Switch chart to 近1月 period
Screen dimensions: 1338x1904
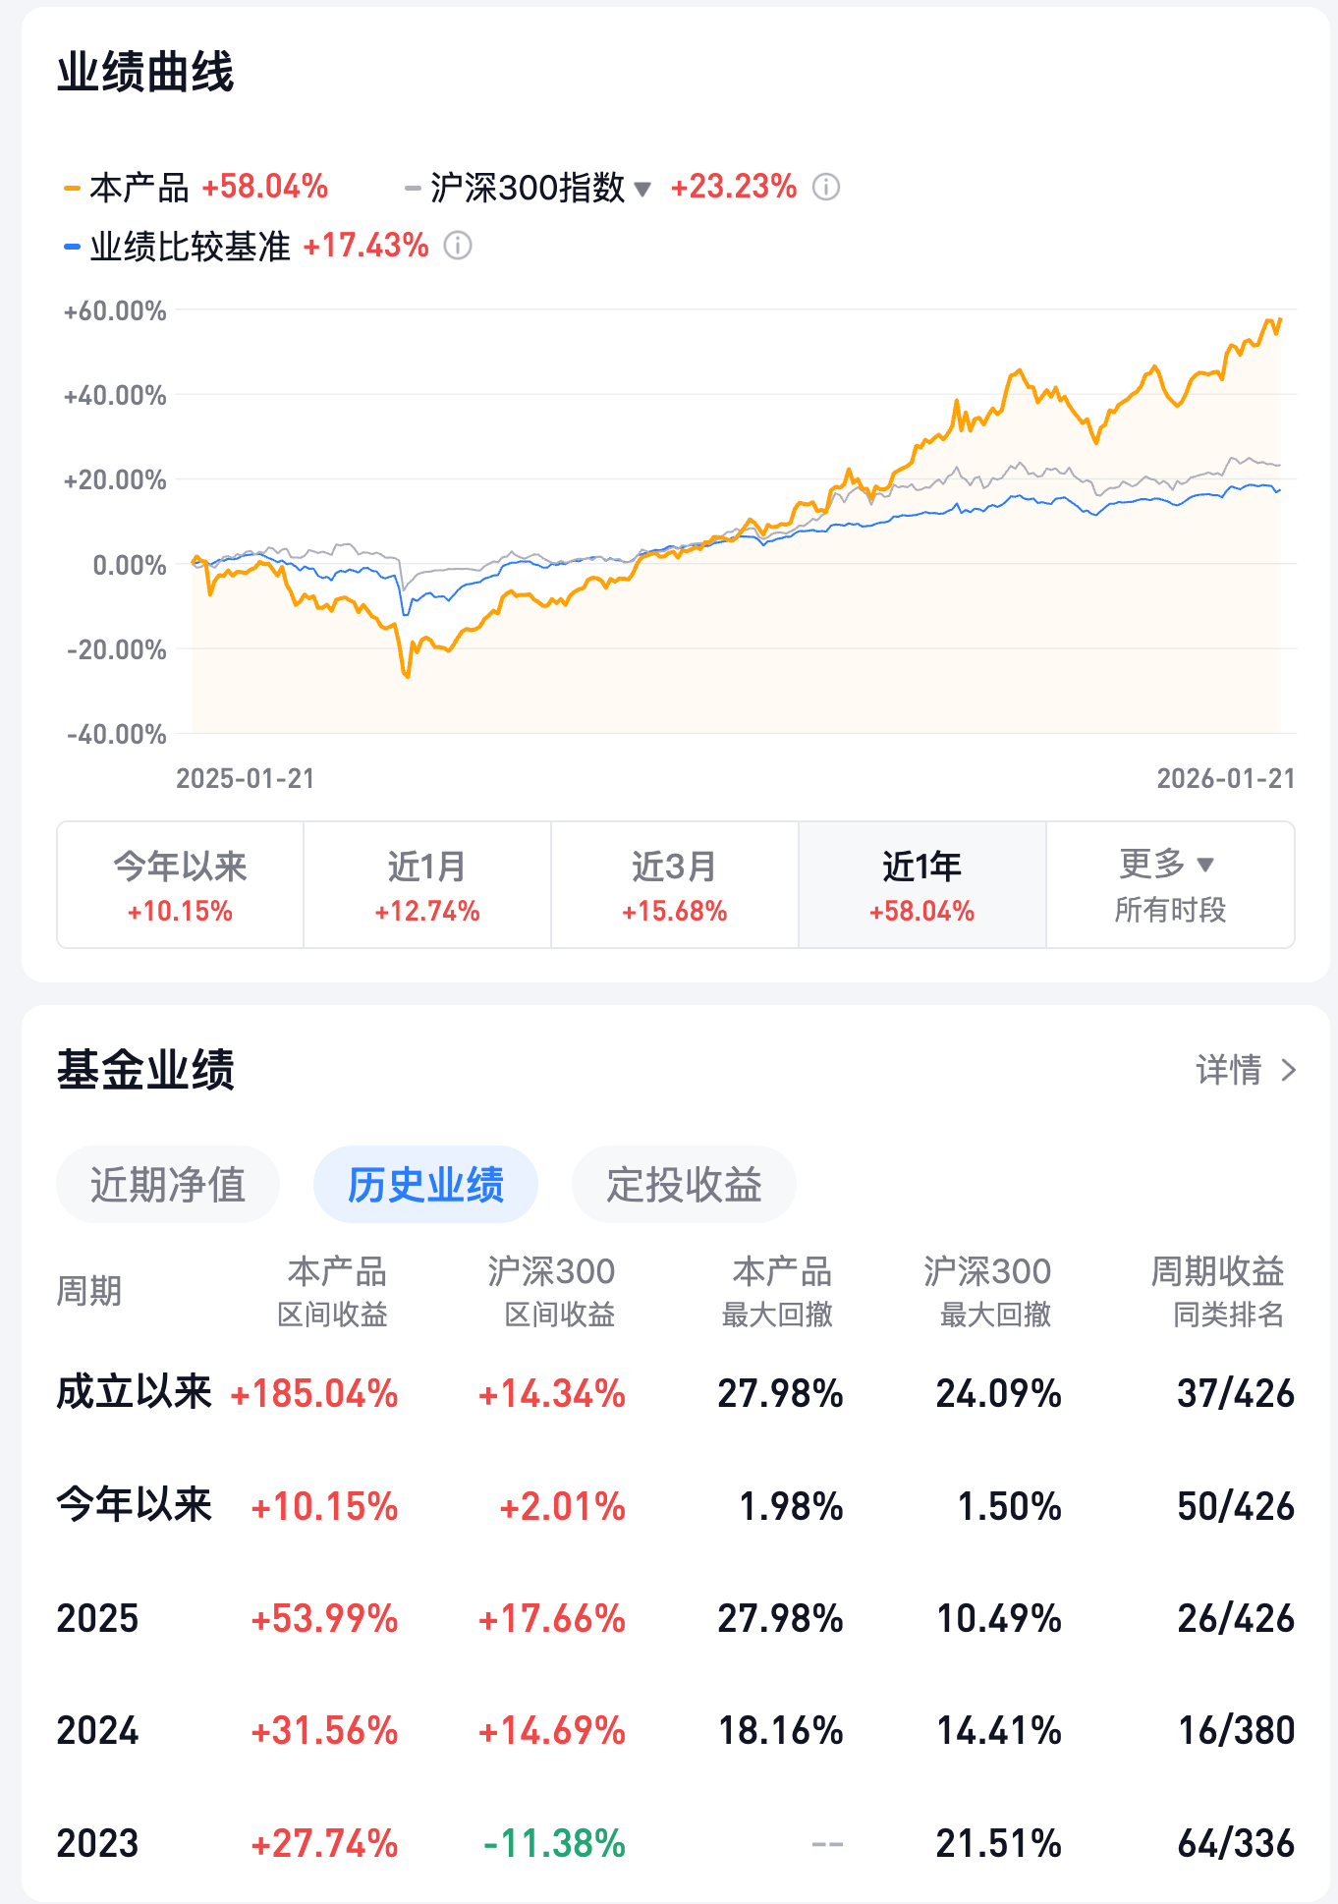tap(427, 884)
